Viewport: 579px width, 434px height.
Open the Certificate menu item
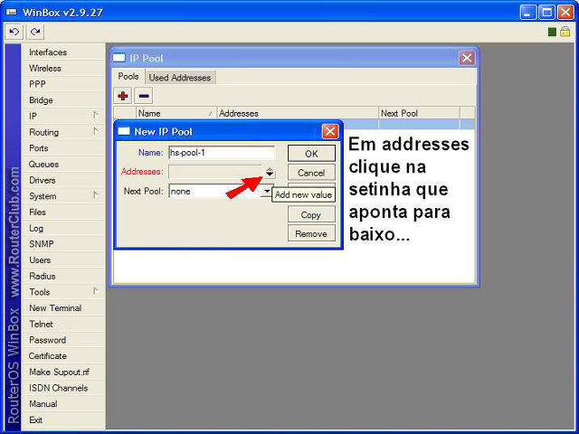63,356
